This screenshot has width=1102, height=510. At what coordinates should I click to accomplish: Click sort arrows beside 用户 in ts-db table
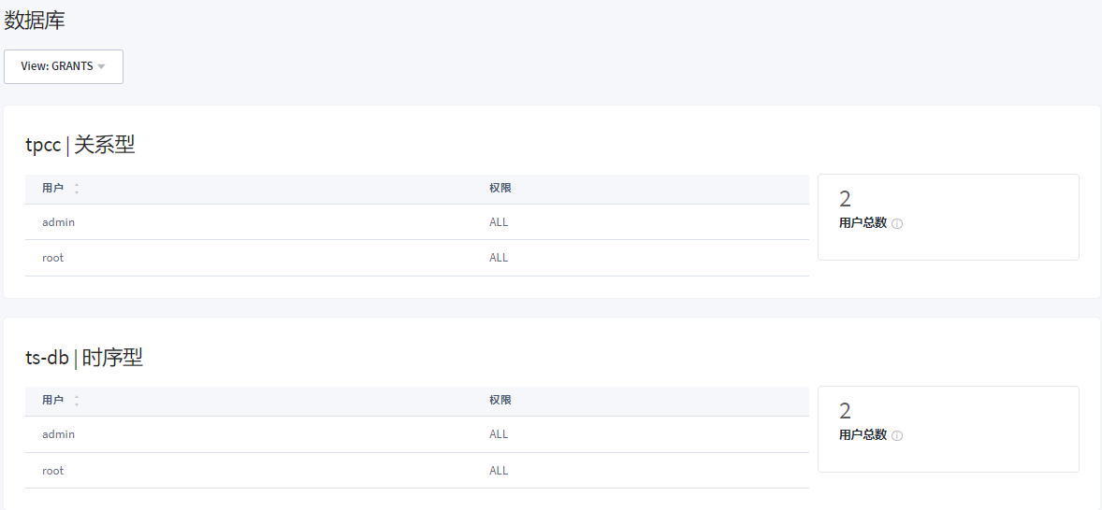coord(77,401)
